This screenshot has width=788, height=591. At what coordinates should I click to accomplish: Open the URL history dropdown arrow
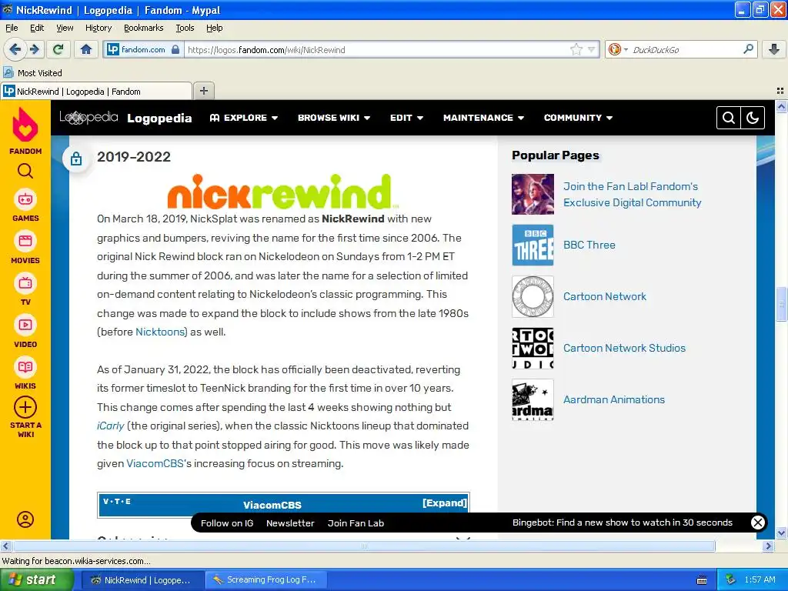click(x=592, y=49)
